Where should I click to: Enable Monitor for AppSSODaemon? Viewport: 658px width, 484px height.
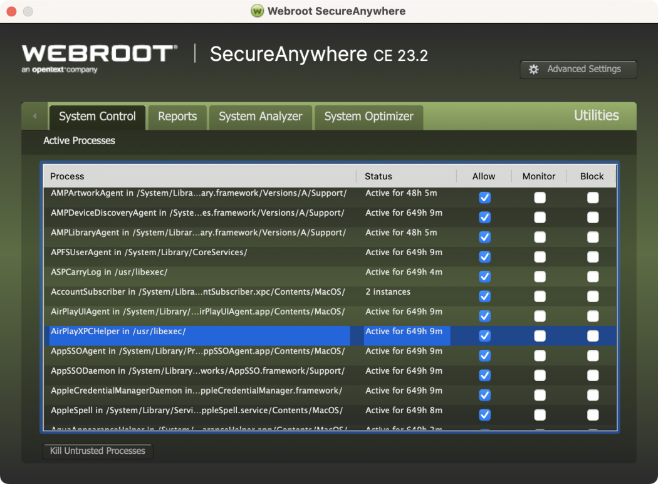tap(540, 376)
